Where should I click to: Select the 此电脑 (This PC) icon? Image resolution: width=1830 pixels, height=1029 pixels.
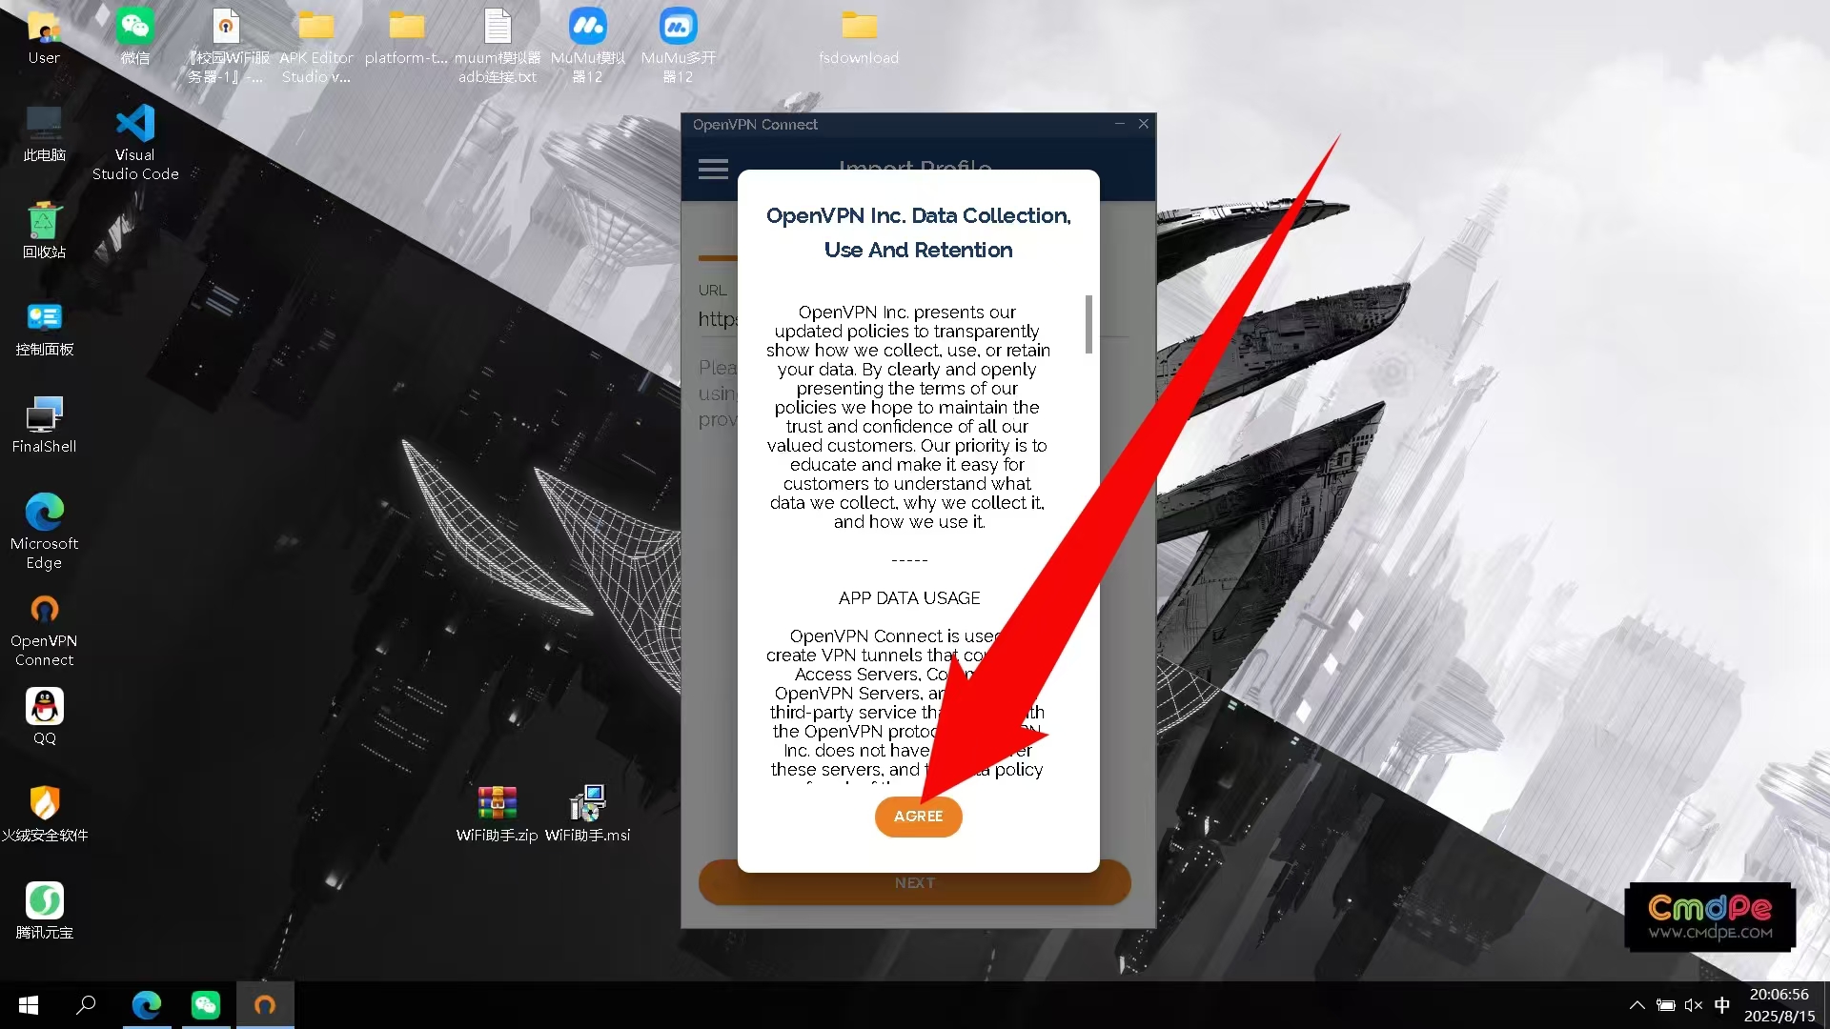pos(44,133)
